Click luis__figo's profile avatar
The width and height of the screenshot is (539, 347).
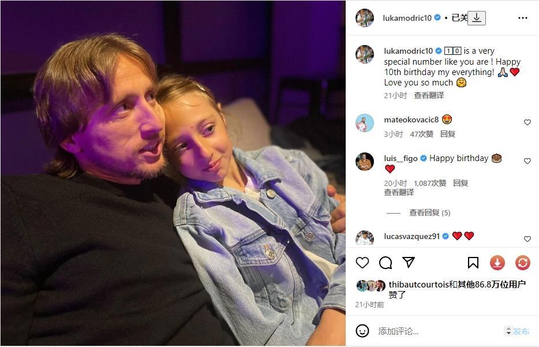(x=364, y=161)
